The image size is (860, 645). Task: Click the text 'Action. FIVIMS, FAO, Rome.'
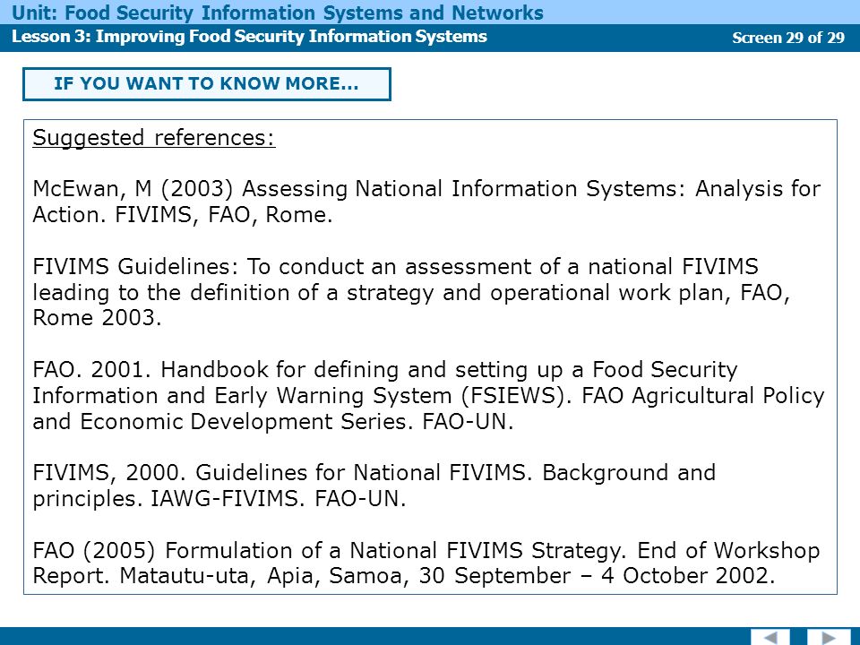(183, 214)
